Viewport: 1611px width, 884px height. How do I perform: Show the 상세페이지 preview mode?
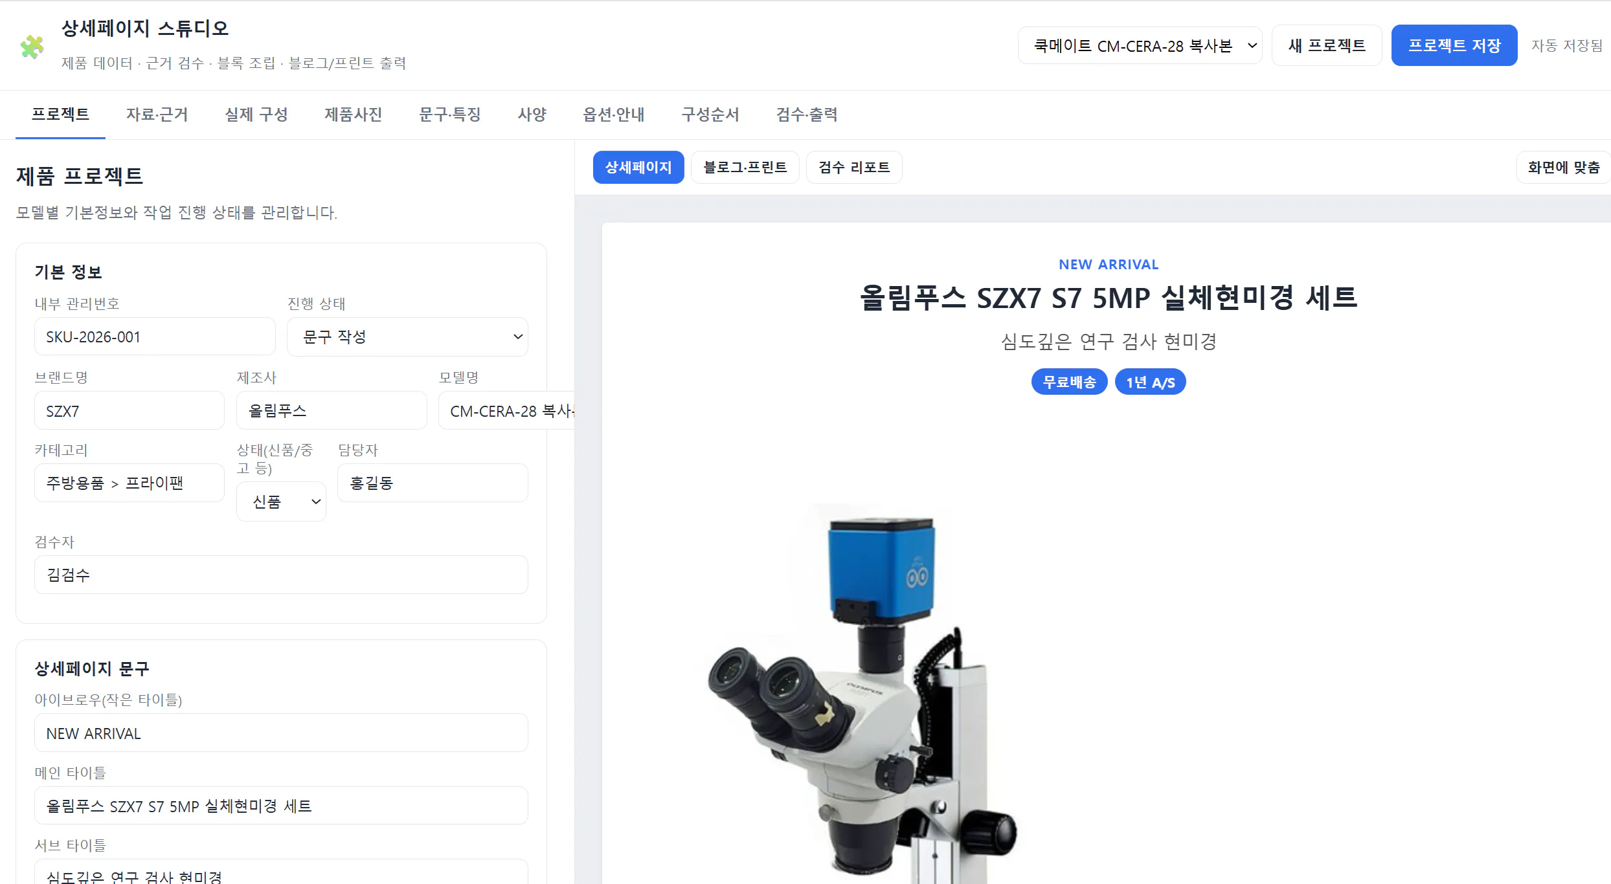[x=638, y=168]
